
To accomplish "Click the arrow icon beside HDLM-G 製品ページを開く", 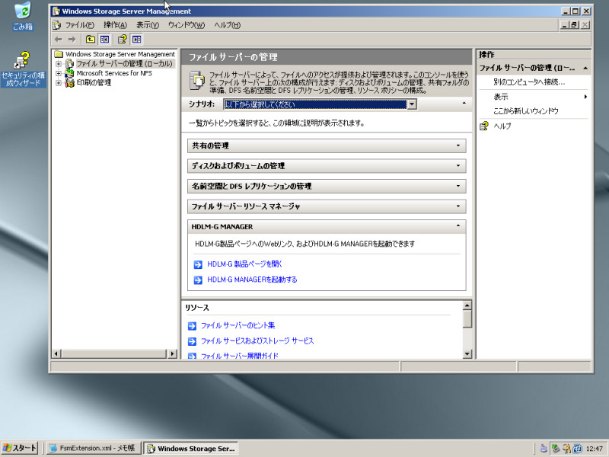I will click(198, 264).
